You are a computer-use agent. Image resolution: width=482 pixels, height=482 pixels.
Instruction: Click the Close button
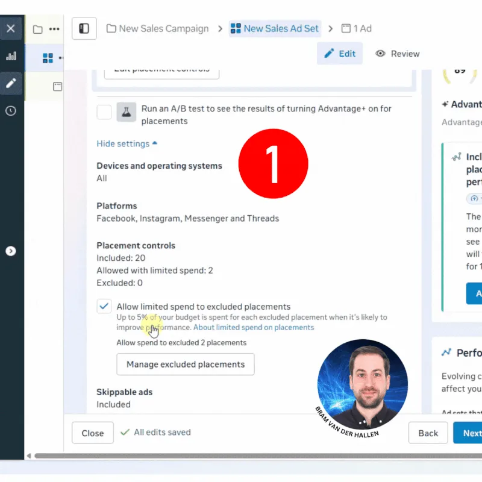pos(93,433)
